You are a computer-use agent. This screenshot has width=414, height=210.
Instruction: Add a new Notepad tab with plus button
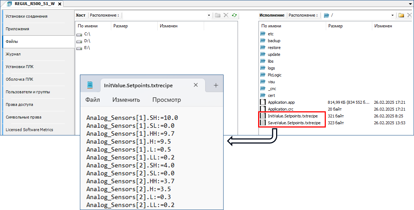[x=216, y=85]
